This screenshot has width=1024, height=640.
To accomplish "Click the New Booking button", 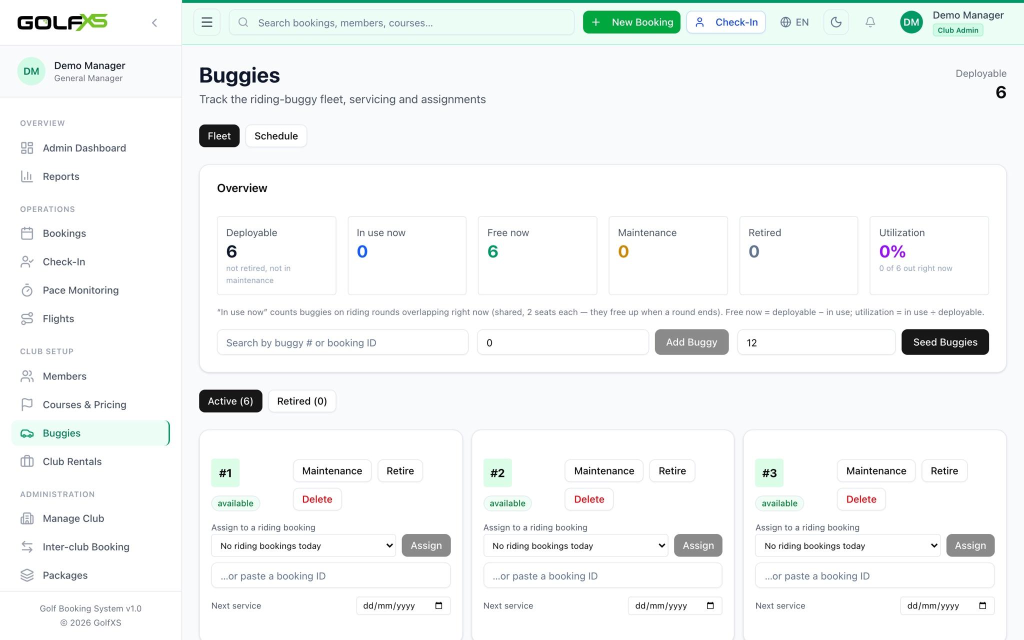I will (x=631, y=22).
